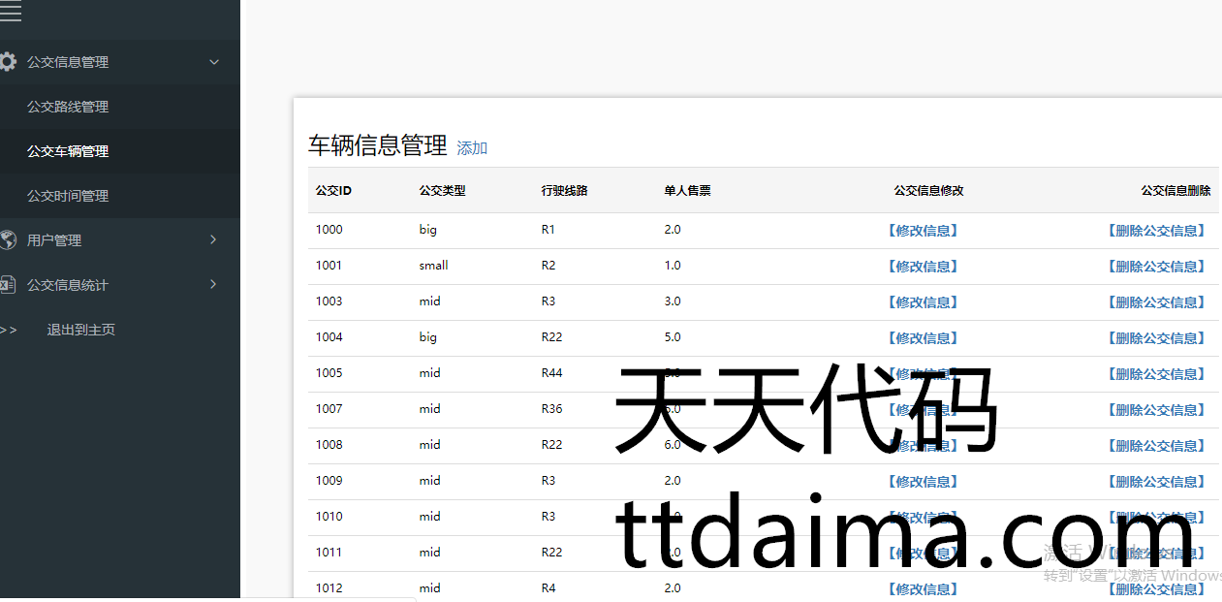Click 修改信息 for bus 1000
The height and width of the screenshot is (602, 1222).
(923, 231)
